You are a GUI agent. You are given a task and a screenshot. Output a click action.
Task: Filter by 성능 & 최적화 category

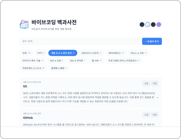[77, 61]
